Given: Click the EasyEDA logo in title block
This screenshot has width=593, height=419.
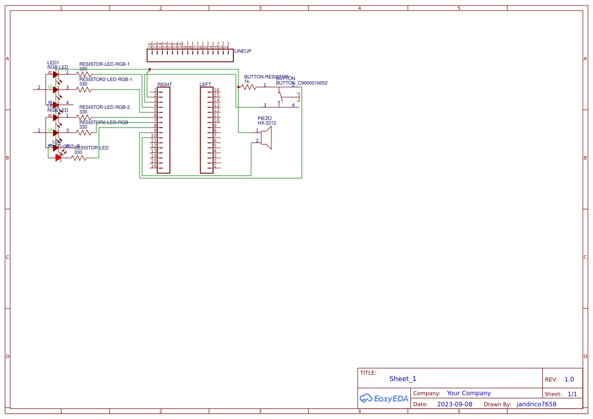Looking at the screenshot, I should [x=383, y=398].
